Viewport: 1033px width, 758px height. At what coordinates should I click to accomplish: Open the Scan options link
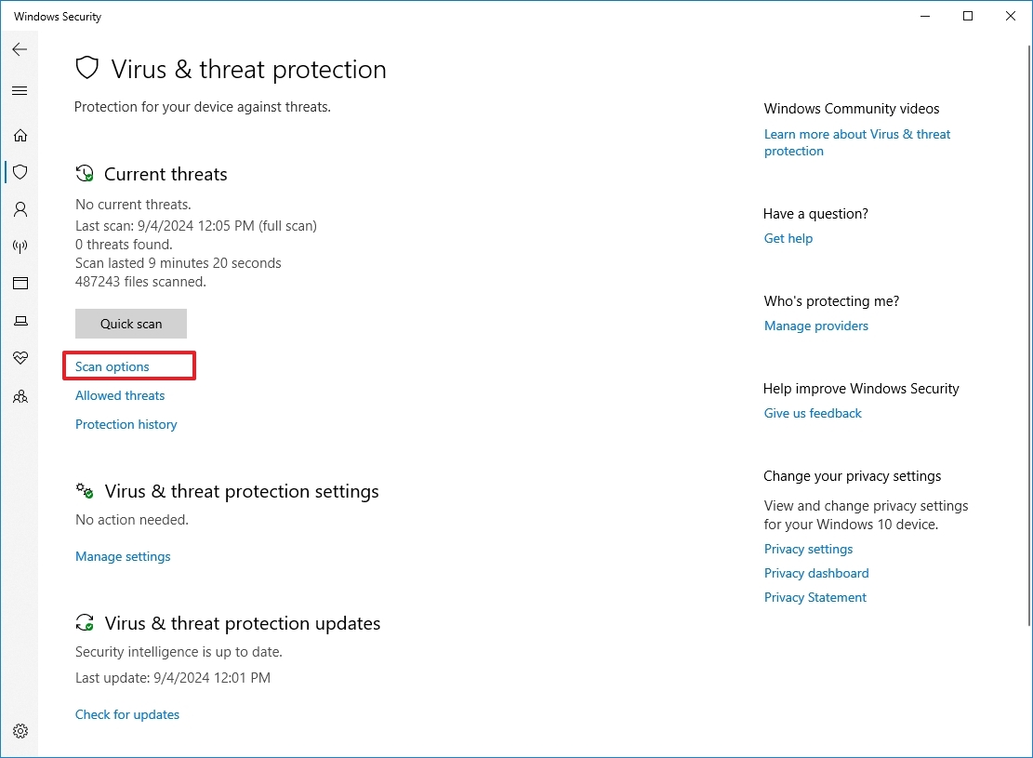click(112, 366)
